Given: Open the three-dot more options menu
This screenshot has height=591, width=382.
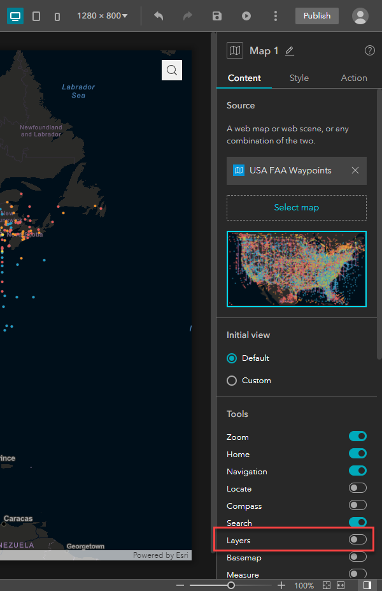Looking at the screenshot, I should [x=275, y=16].
